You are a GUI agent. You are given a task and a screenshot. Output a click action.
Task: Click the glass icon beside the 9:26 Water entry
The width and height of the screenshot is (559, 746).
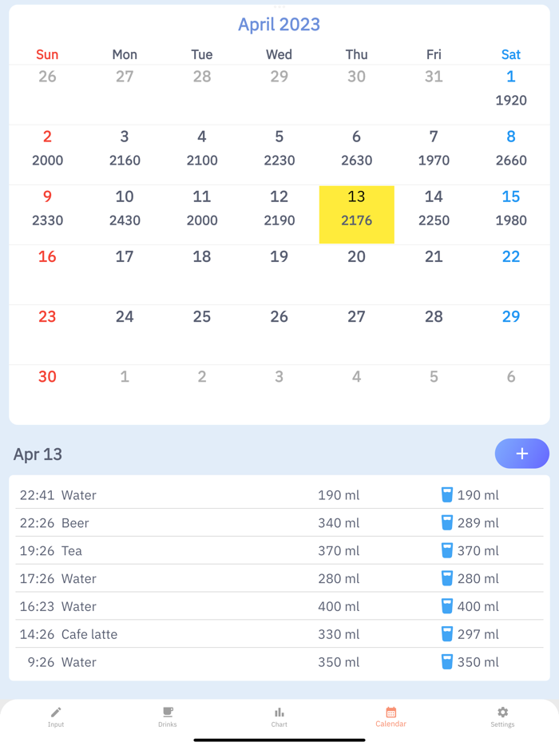click(446, 662)
